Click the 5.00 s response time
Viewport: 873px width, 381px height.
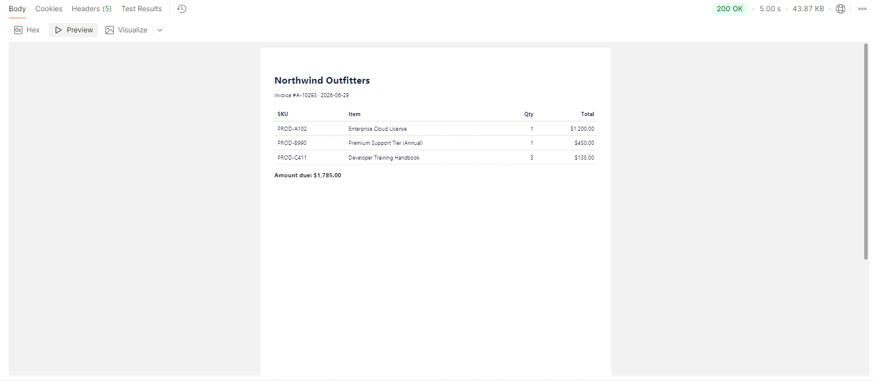tap(770, 9)
